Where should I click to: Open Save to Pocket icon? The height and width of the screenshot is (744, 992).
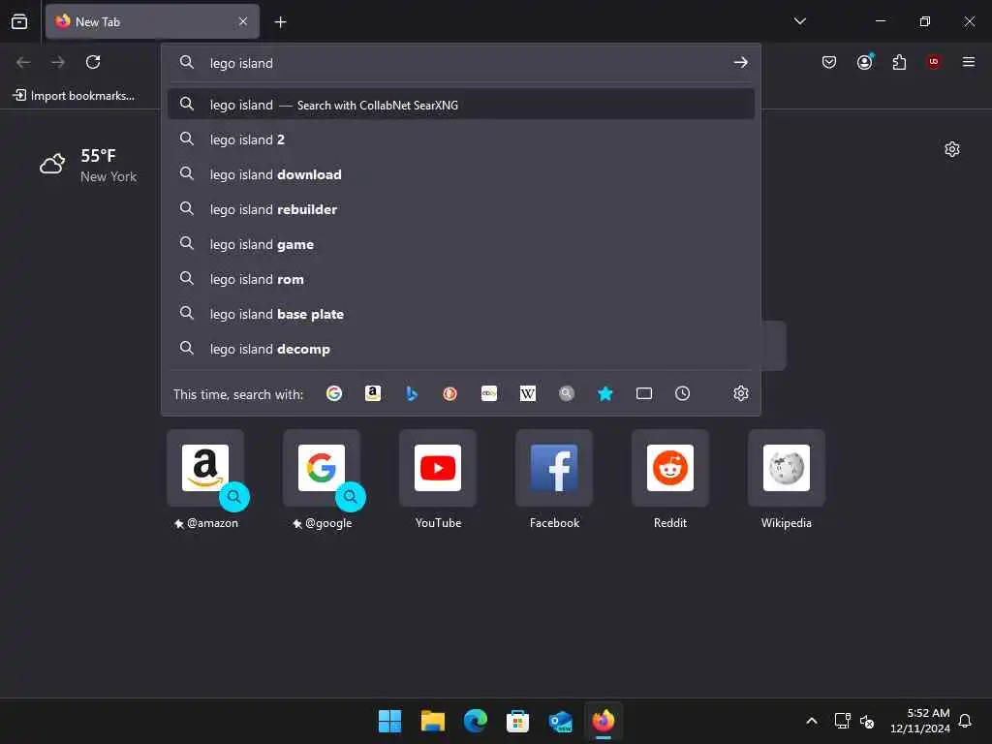pos(829,62)
